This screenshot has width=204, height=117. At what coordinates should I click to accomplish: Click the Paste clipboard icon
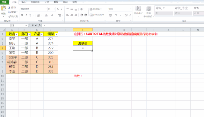coord(4,9)
